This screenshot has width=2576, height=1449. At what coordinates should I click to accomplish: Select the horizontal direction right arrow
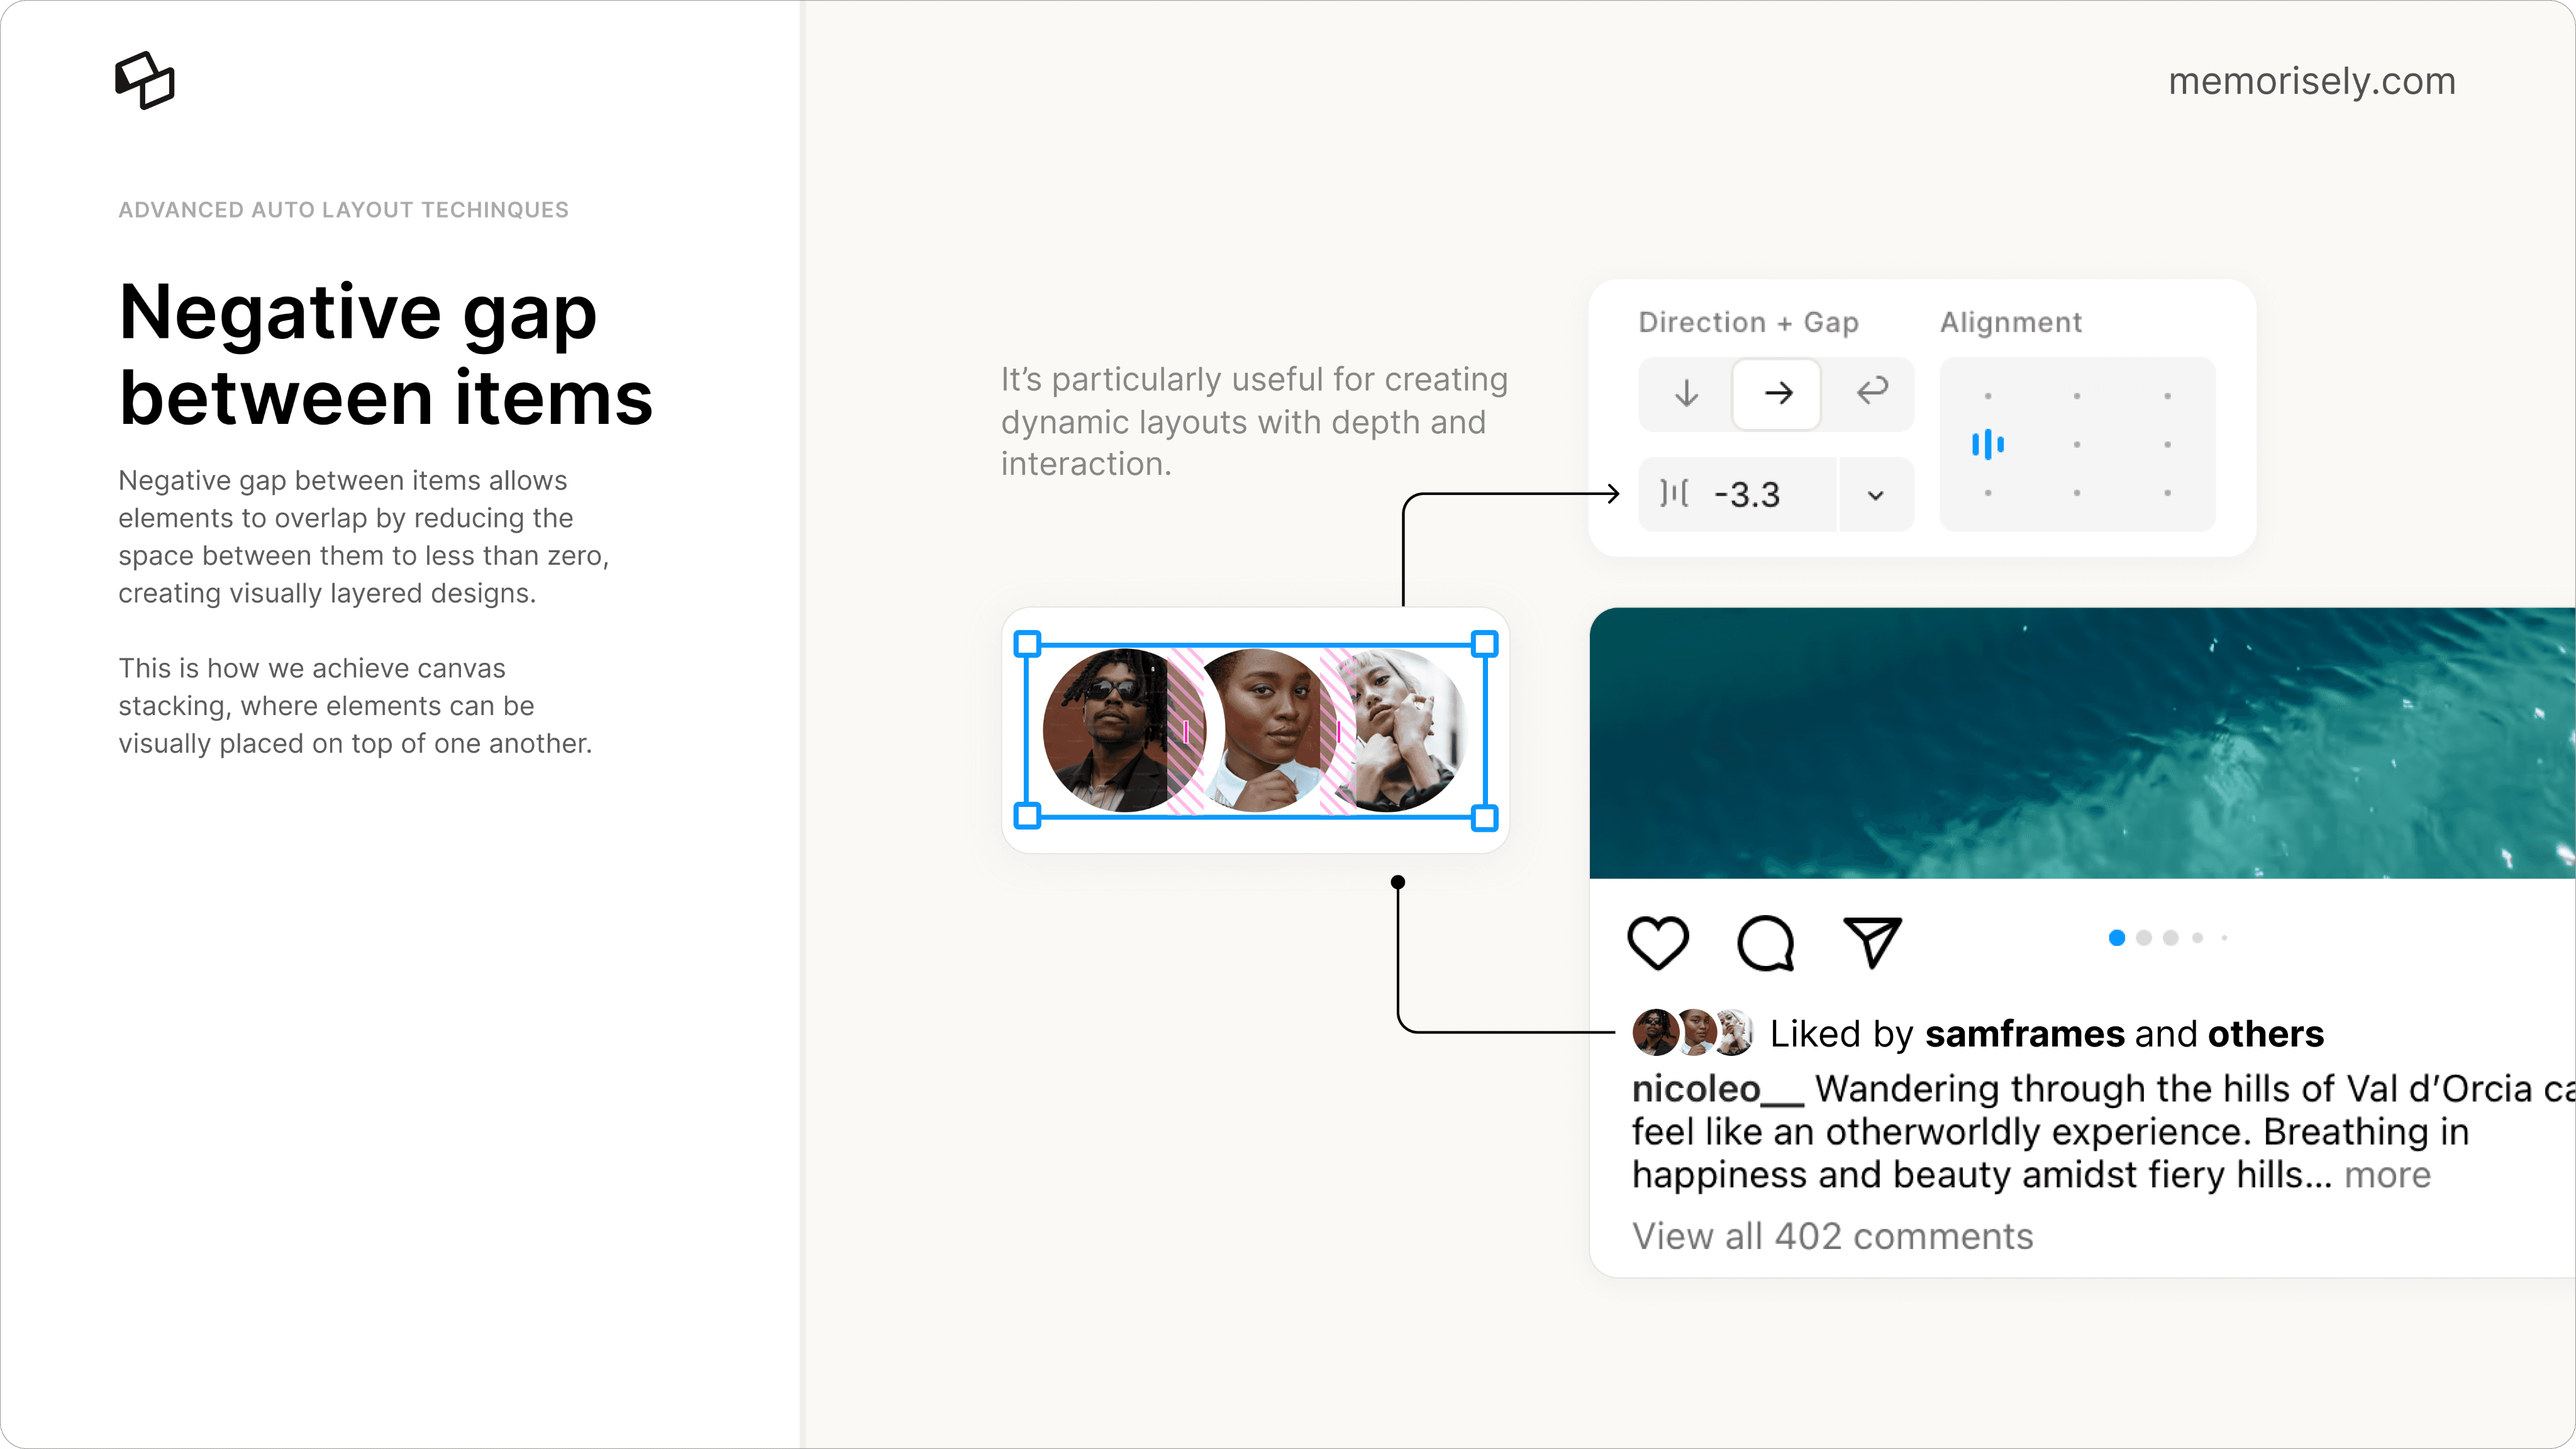point(1777,393)
